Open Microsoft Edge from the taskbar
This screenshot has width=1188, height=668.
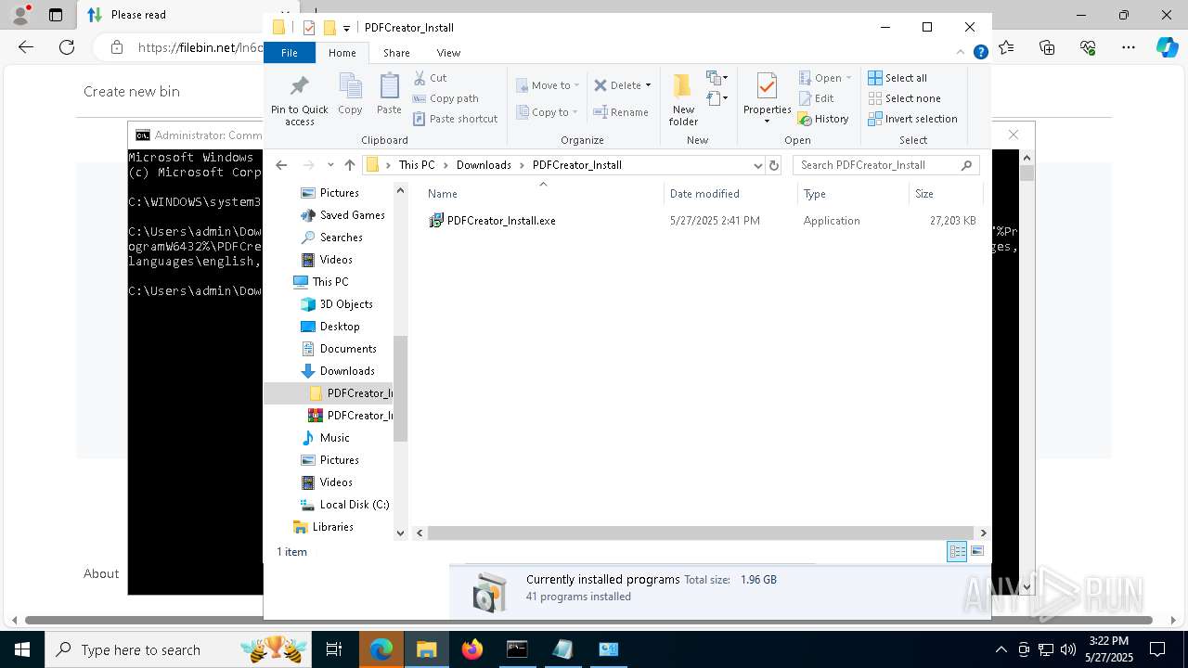381,649
